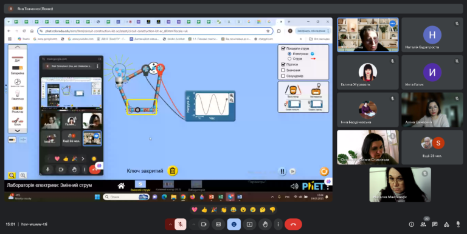This screenshot has width=467, height=234.
Task: Enable the Секундомір checkbox
Action: click(283, 76)
